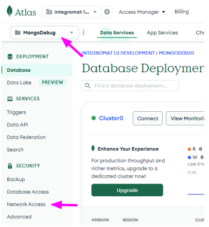Switch to the Data Services tab
This screenshot has height=227, width=209.
117,32
